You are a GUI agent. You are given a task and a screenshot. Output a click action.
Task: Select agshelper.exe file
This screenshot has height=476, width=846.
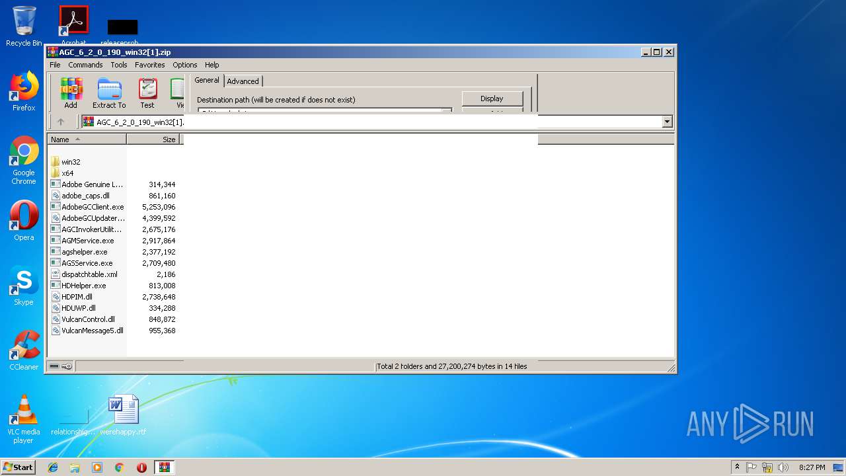coord(84,252)
